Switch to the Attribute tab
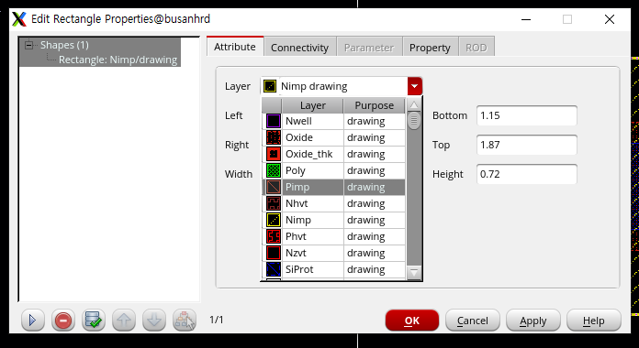Viewport: 639px width, 348px height. click(x=235, y=47)
